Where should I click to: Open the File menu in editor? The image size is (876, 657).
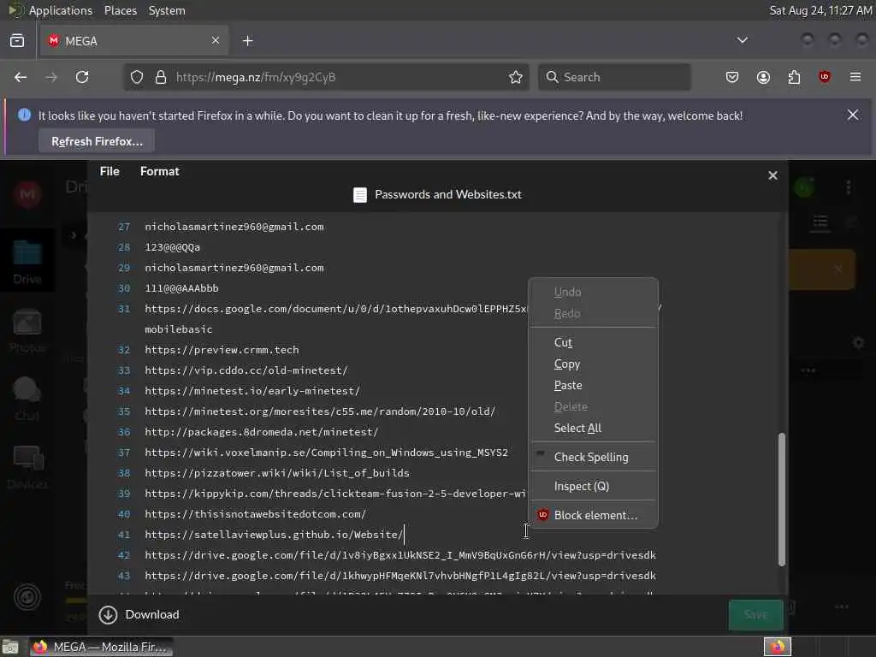pos(109,171)
